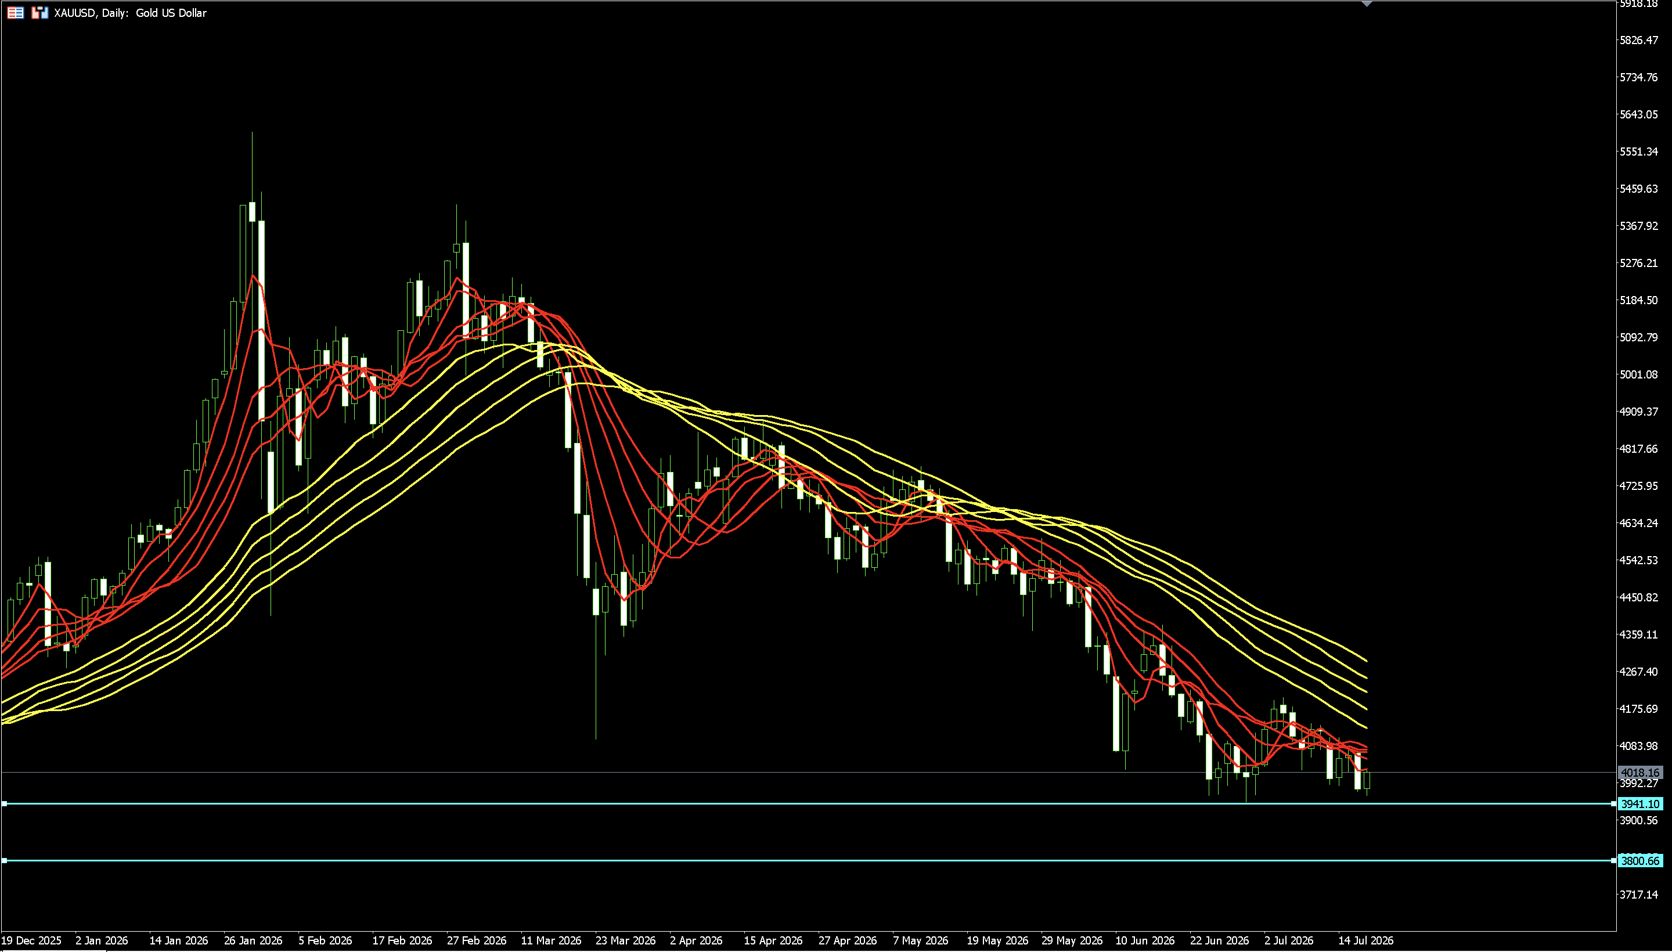The height and width of the screenshot is (952, 1672).
Task: Click the right endpoint of the 3941.10 line
Action: (x=1614, y=803)
